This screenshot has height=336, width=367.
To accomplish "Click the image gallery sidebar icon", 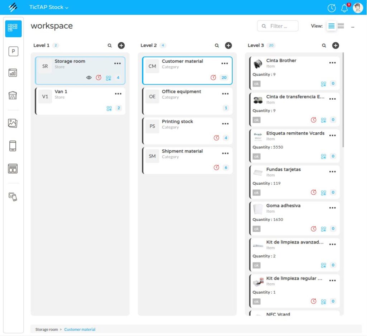I will point(13,123).
